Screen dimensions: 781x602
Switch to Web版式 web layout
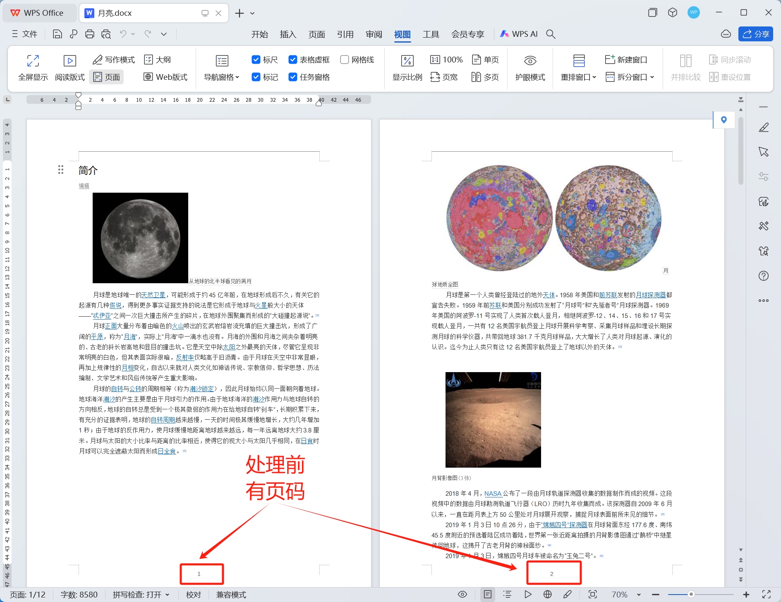[165, 77]
